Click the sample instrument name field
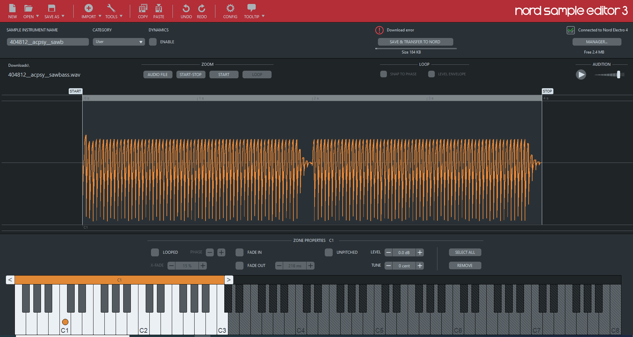The width and height of the screenshot is (633, 337). coord(48,42)
